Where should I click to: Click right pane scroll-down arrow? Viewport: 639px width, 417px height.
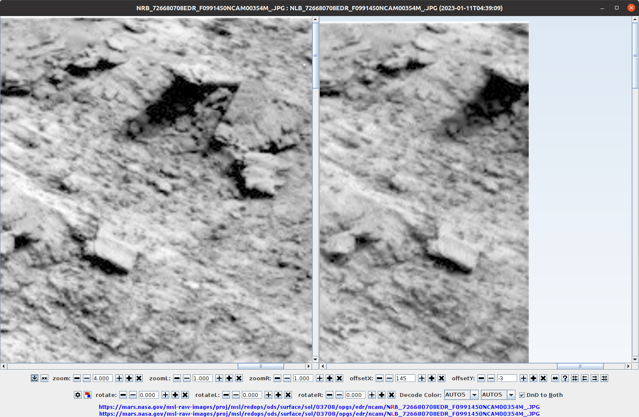click(635, 359)
